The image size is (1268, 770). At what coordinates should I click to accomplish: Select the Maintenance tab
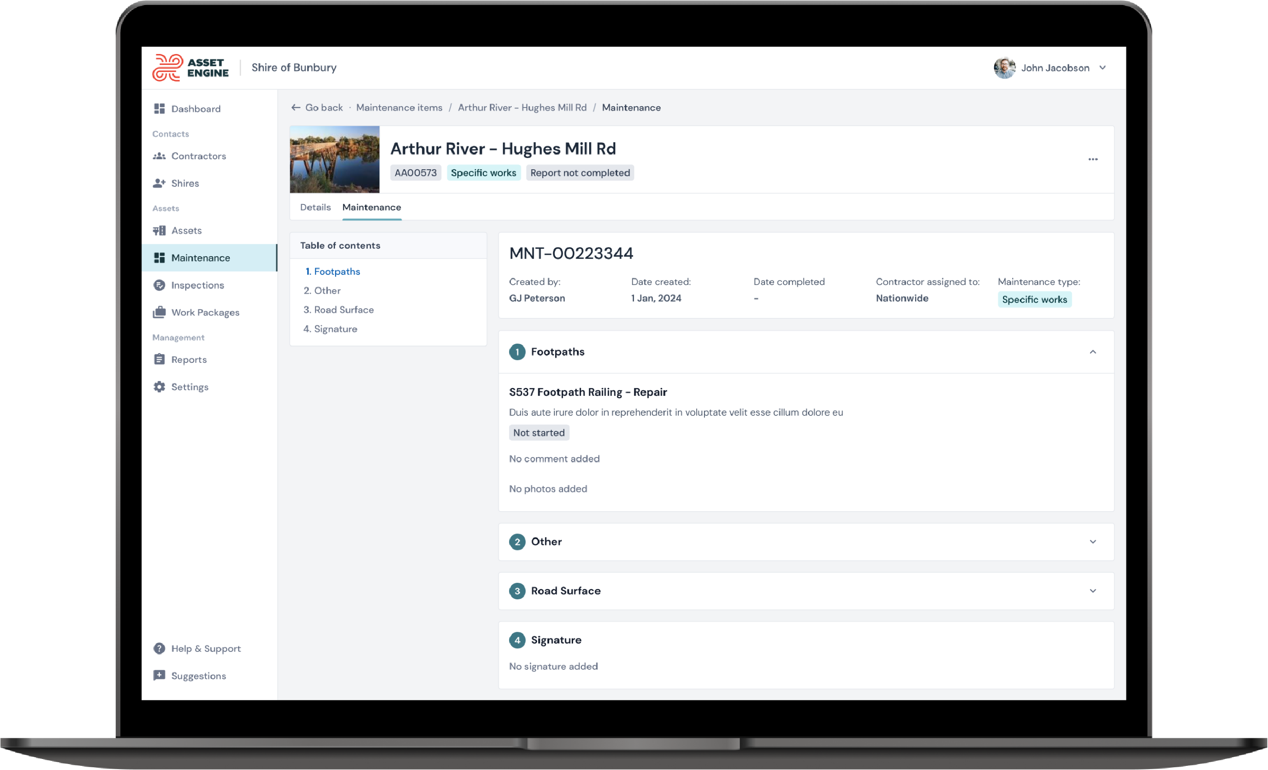(372, 207)
